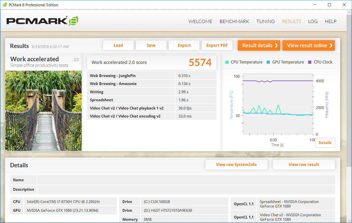
Task: Click the rope bridge thumbnail image
Action: (44, 111)
